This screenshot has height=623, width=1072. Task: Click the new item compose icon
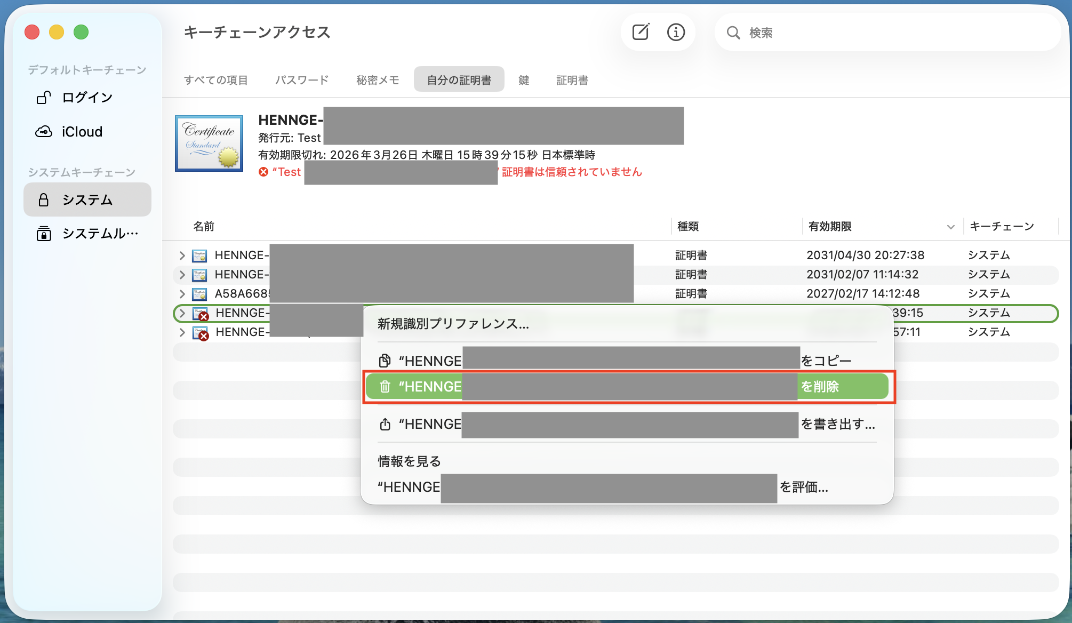pos(641,33)
